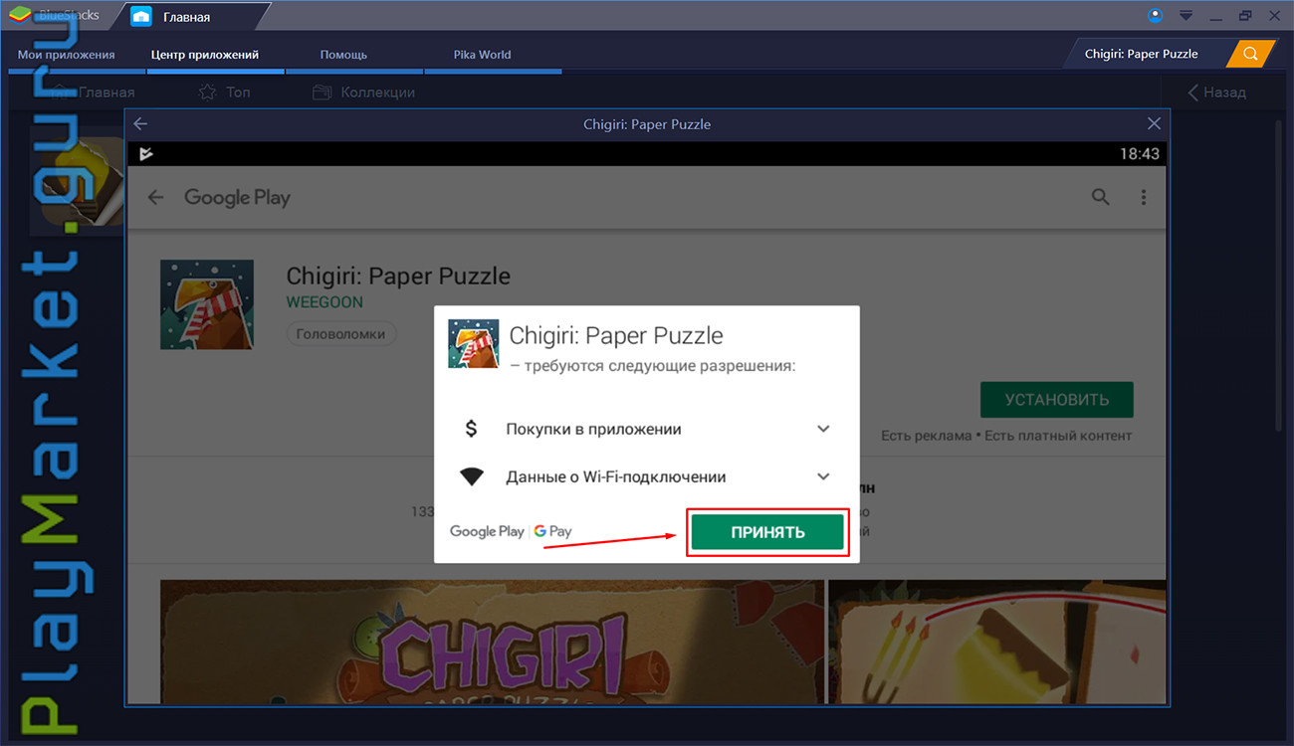1294x746 pixels.
Task: Select the Головоломки category chip
Action: pos(341,334)
